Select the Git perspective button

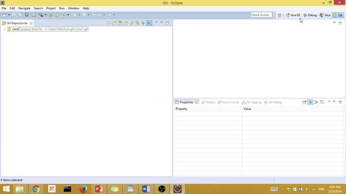(x=338, y=15)
